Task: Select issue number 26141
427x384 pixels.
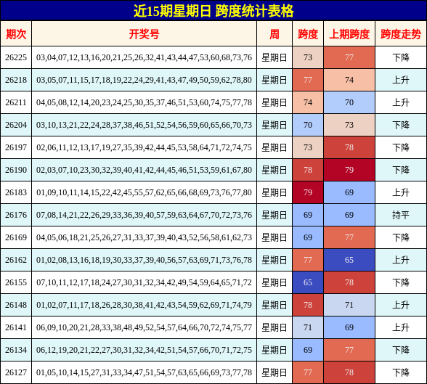Action: coord(16,327)
